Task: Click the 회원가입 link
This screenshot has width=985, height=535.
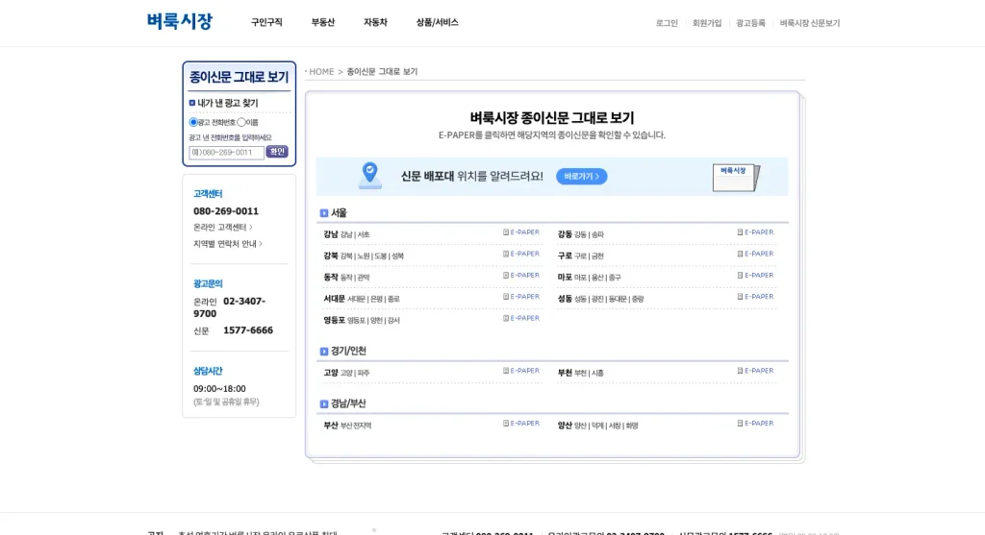Action: 707,23
